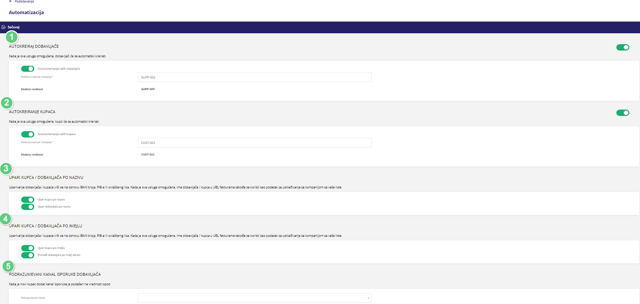Go back via the Podešavanja link

pos(24,1)
